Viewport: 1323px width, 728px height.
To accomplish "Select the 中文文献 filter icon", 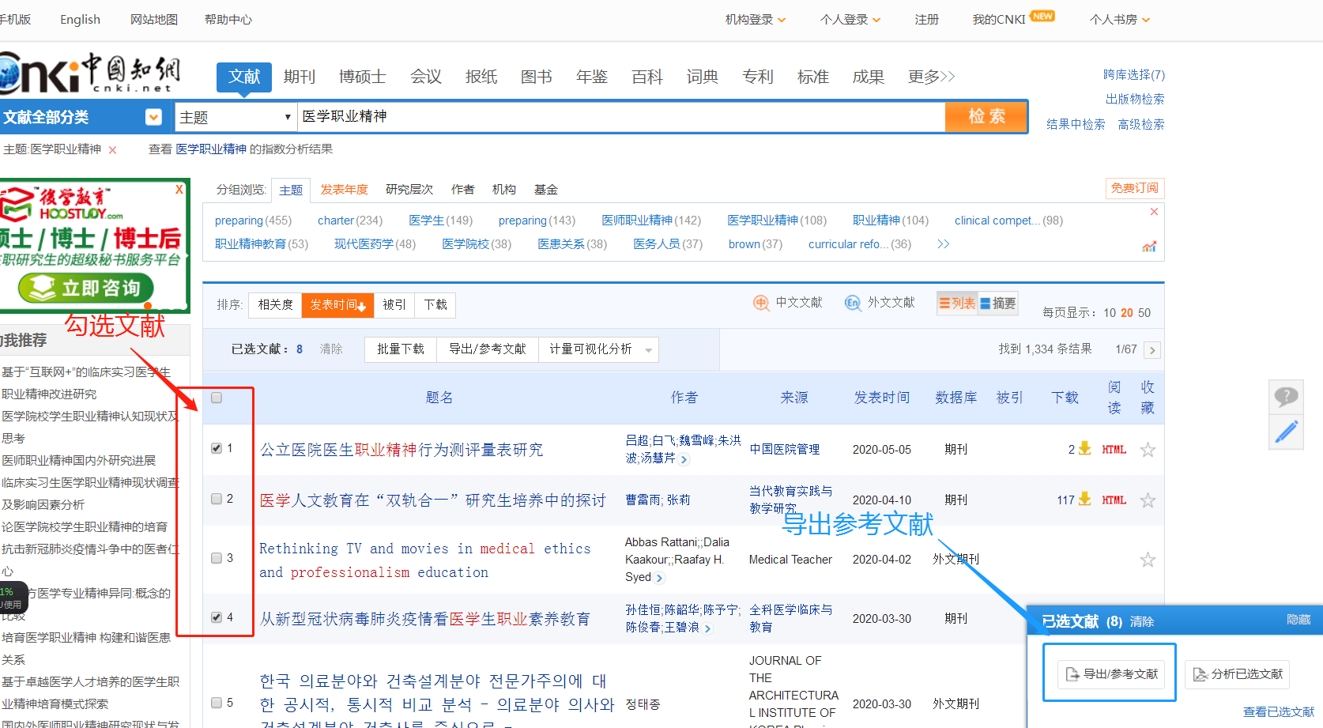I will [760, 302].
